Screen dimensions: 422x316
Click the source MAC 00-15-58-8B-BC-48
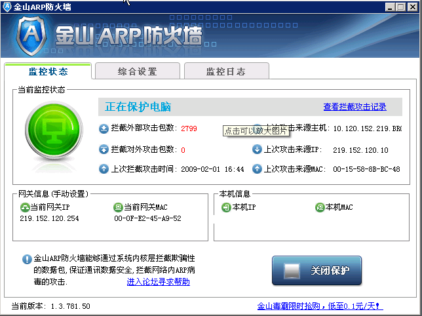click(x=366, y=169)
